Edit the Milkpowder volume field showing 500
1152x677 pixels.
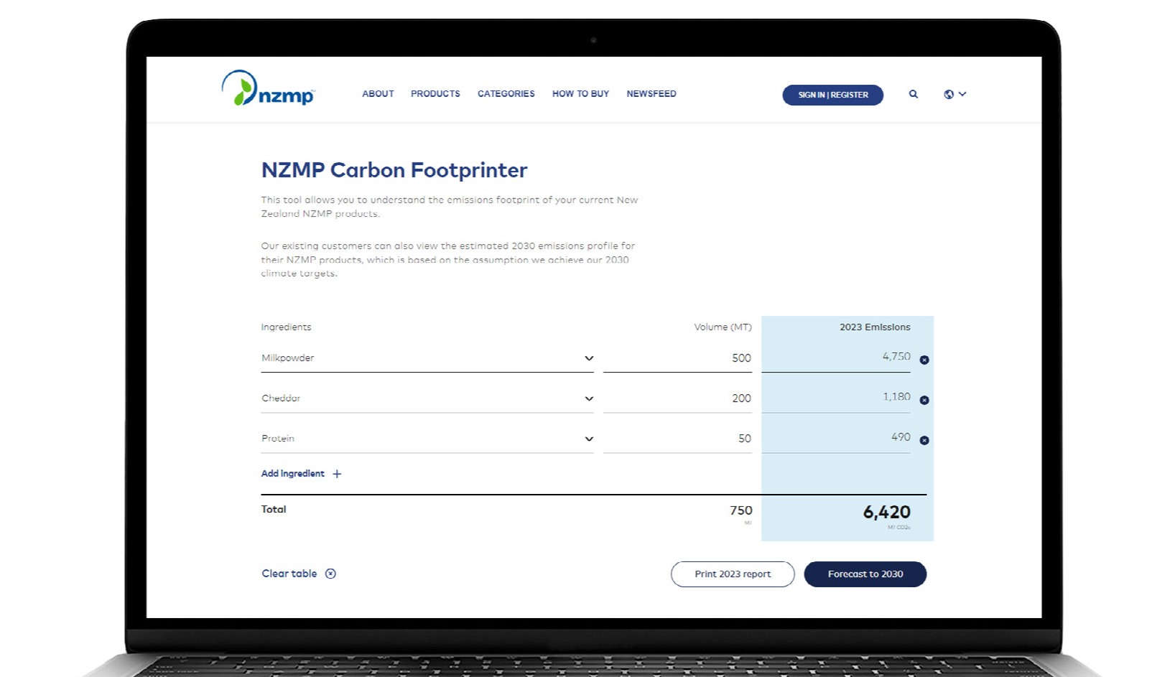(x=678, y=358)
